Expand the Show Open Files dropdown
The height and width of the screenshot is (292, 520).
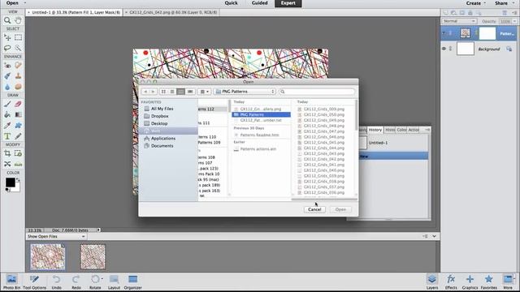click(x=56, y=236)
